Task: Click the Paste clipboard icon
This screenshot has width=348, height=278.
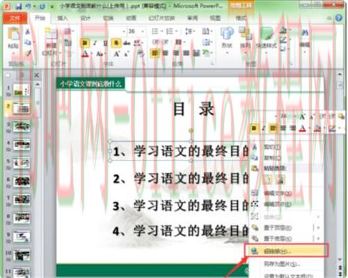Action: [x=13, y=33]
